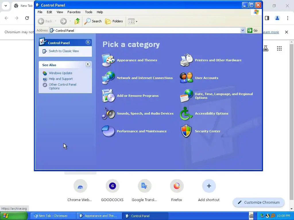Switch to Appearance and Themes taskbar button
This screenshot has height=220, width=294.
[99, 216]
